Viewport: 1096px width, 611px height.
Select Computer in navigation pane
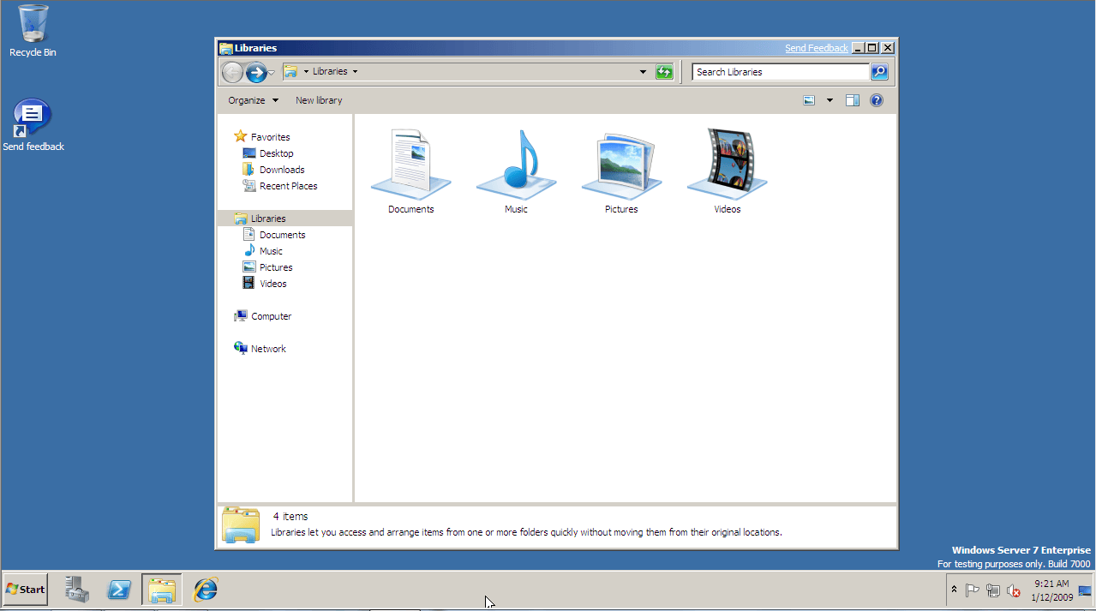263,316
